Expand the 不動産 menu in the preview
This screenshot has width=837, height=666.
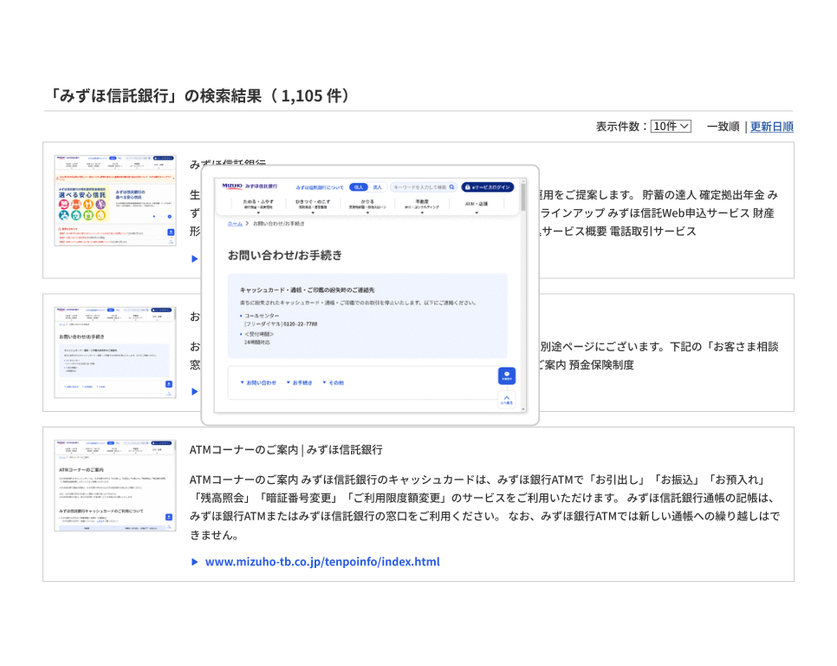click(x=422, y=205)
